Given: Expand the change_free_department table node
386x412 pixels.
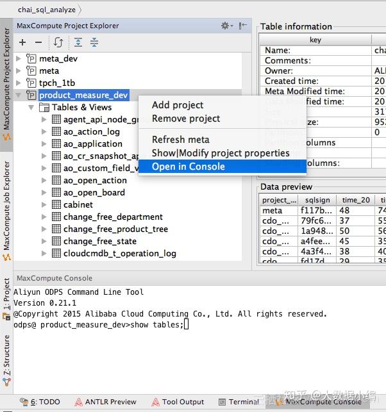Looking at the screenshot, I should coord(44,217).
